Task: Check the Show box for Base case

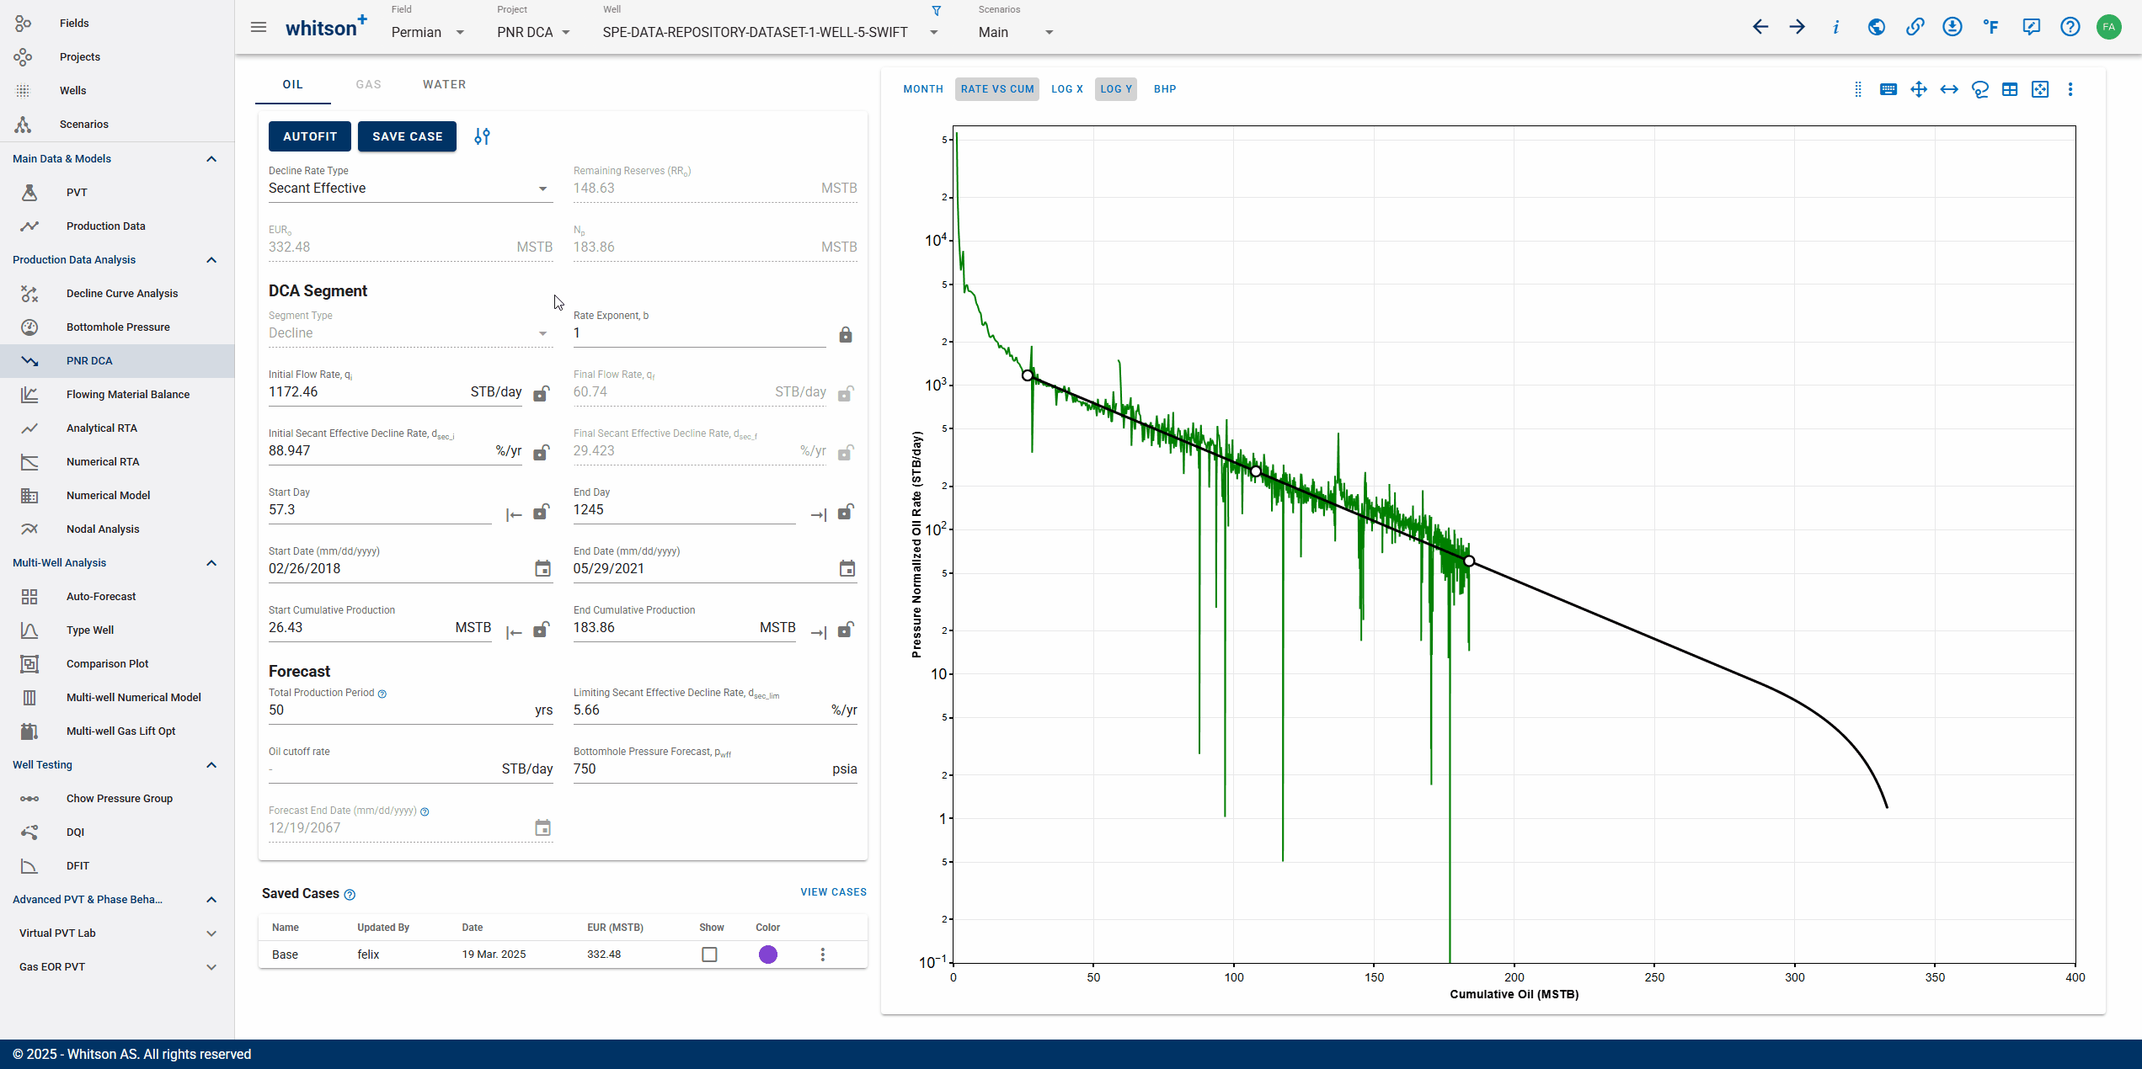Action: pyautogui.click(x=709, y=955)
